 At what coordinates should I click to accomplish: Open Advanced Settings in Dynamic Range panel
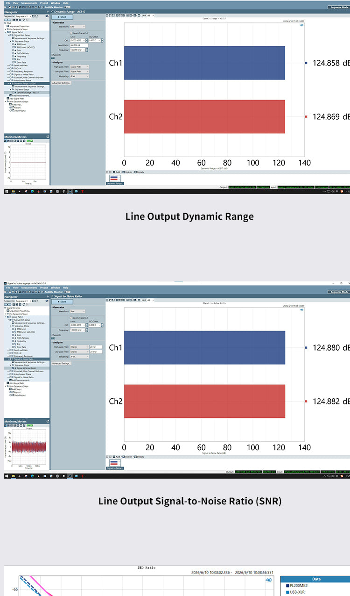pyautogui.click(x=61, y=83)
